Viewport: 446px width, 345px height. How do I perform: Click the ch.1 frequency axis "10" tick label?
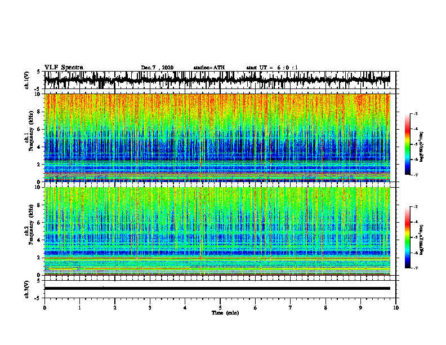click(x=38, y=94)
